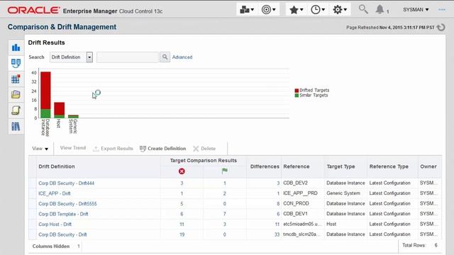The width and height of the screenshot is (454, 255).
Task: Click the Generic System target type cell
Action: (343, 193)
